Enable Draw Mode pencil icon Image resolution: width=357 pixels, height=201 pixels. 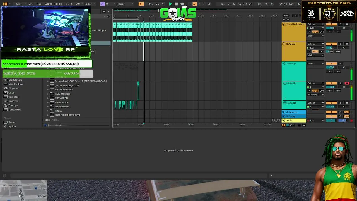[x=281, y=4]
